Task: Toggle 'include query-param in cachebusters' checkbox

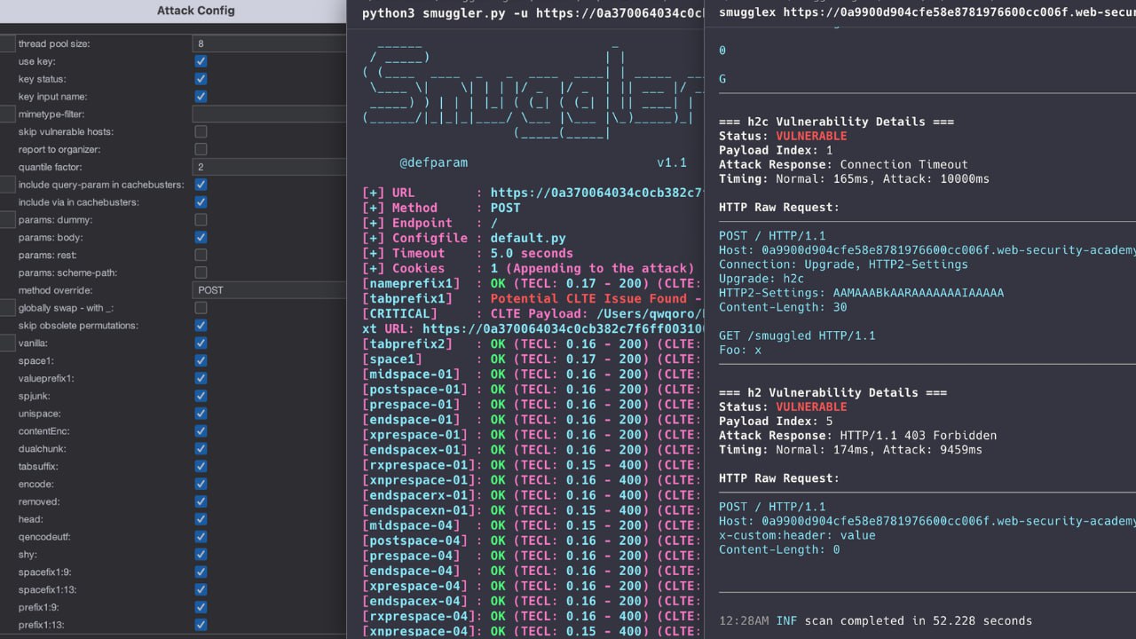Action: (x=201, y=185)
